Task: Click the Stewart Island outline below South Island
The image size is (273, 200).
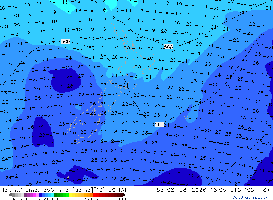Action: pyautogui.click(x=78, y=141)
